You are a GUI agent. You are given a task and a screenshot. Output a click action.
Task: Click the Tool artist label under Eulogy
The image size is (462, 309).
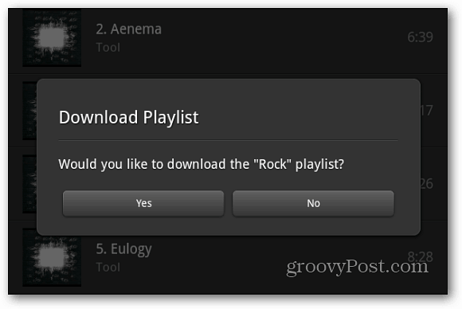108,267
